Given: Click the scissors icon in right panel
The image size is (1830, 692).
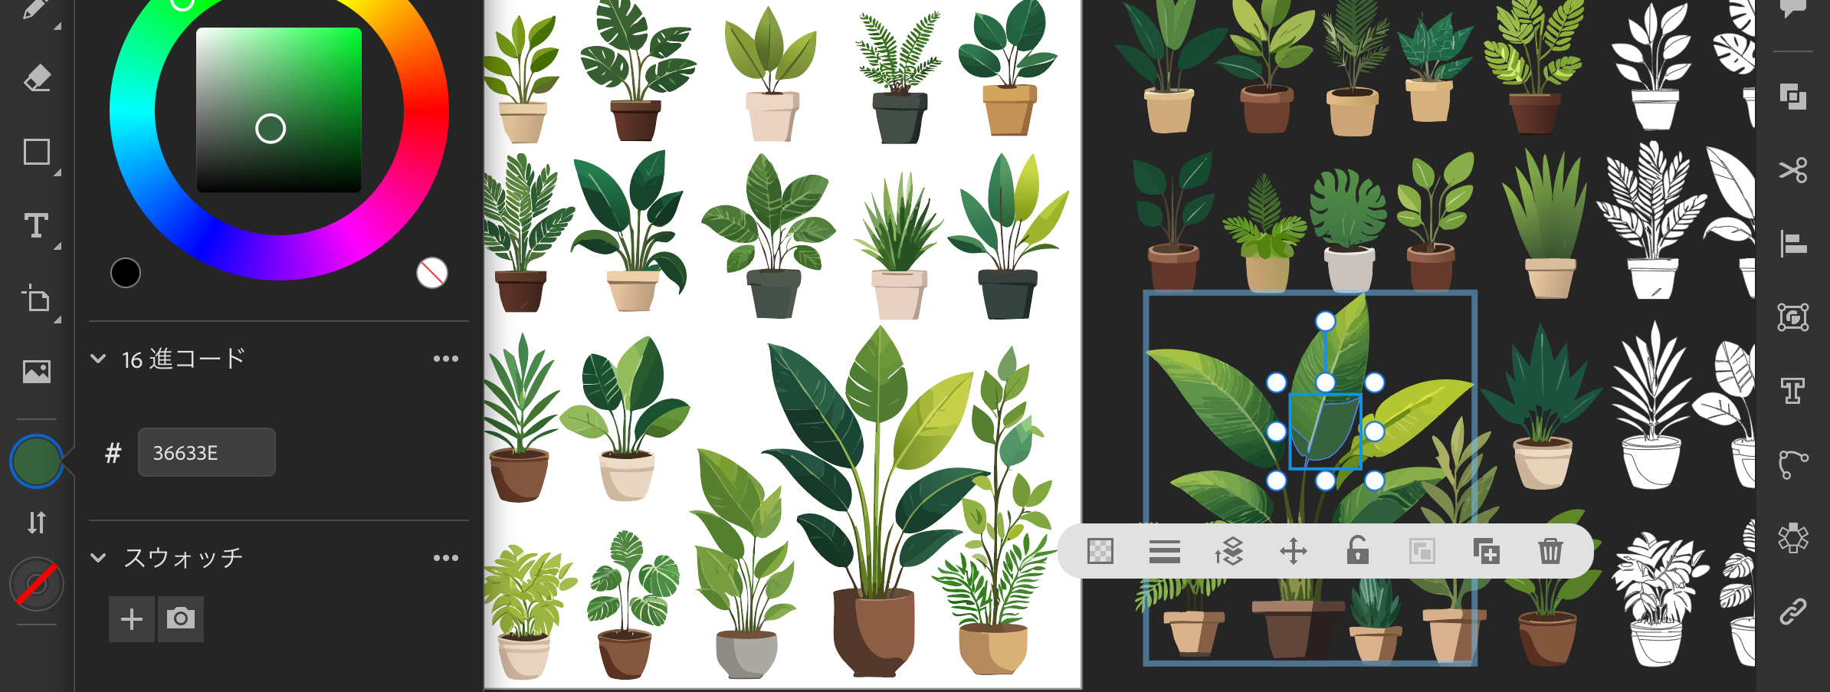Looking at the screenshot, I should [1792, 170].
